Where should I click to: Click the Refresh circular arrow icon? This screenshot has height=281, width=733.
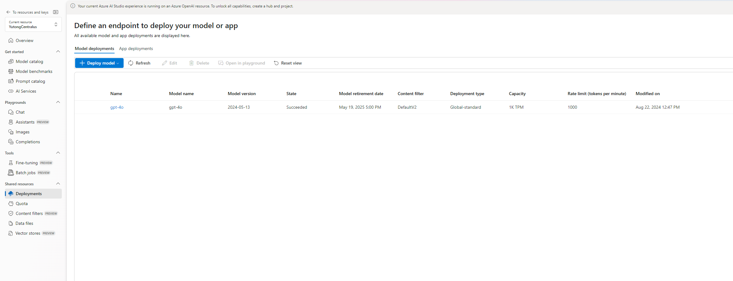click(x=131, y=63)
